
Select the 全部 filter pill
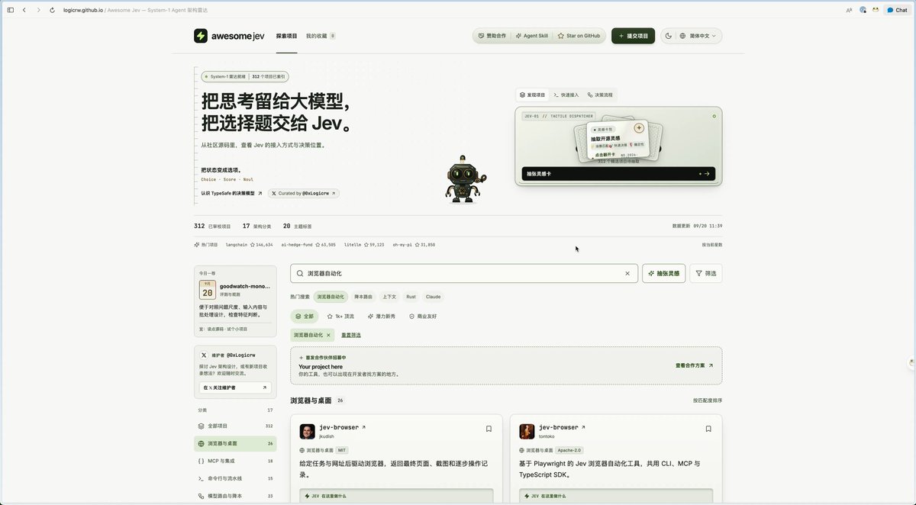305,316
